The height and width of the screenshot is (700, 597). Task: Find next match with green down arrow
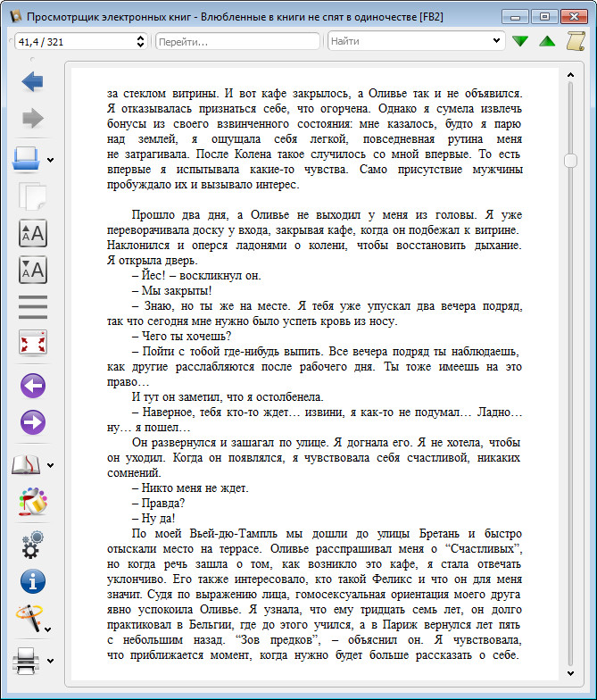point(520,41)
